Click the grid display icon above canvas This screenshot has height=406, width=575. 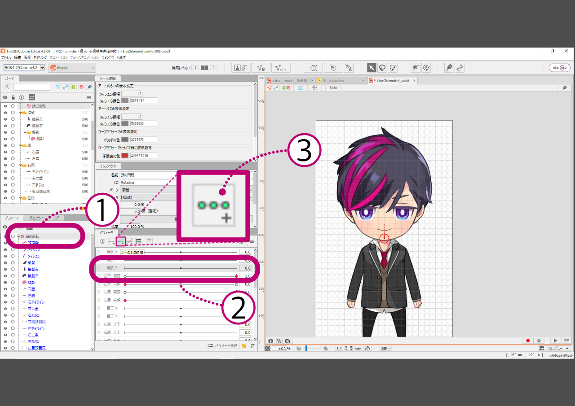click(x=314, y=87)
